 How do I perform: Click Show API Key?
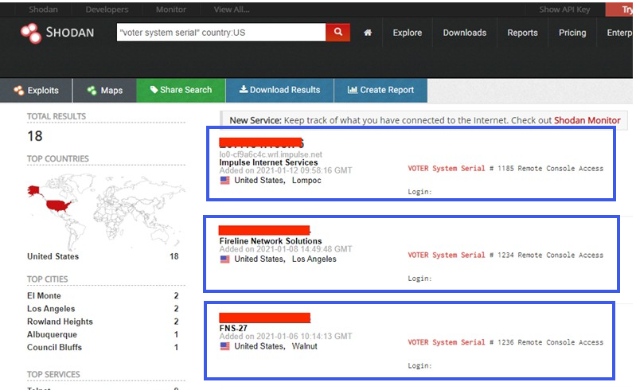coord(564,10)
